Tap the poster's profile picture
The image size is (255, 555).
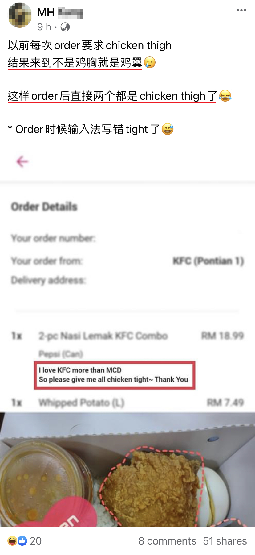20,16
